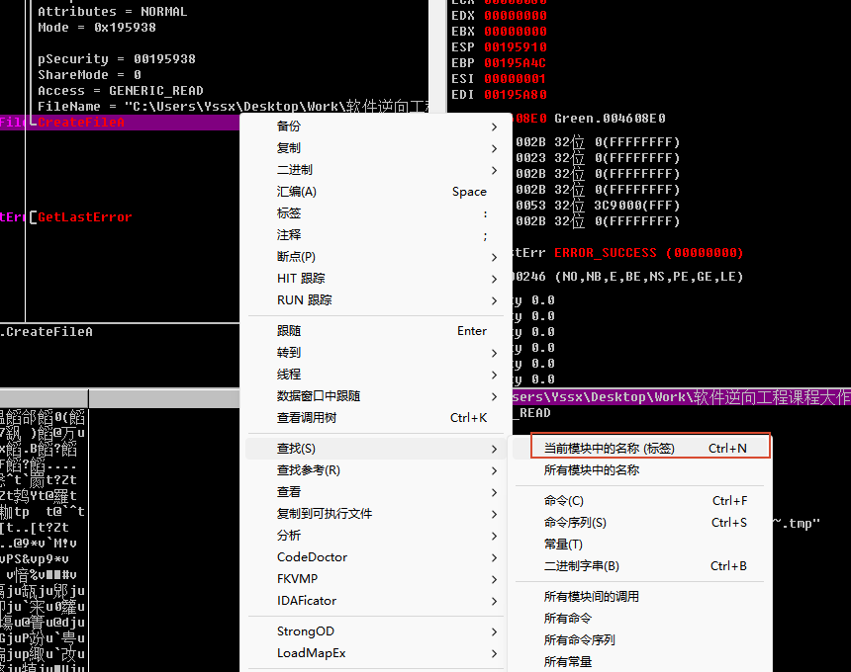Screen dimensions: 851x672
Task: Click the pSecurity = 00195938 argument
Action: coord(117,58)
